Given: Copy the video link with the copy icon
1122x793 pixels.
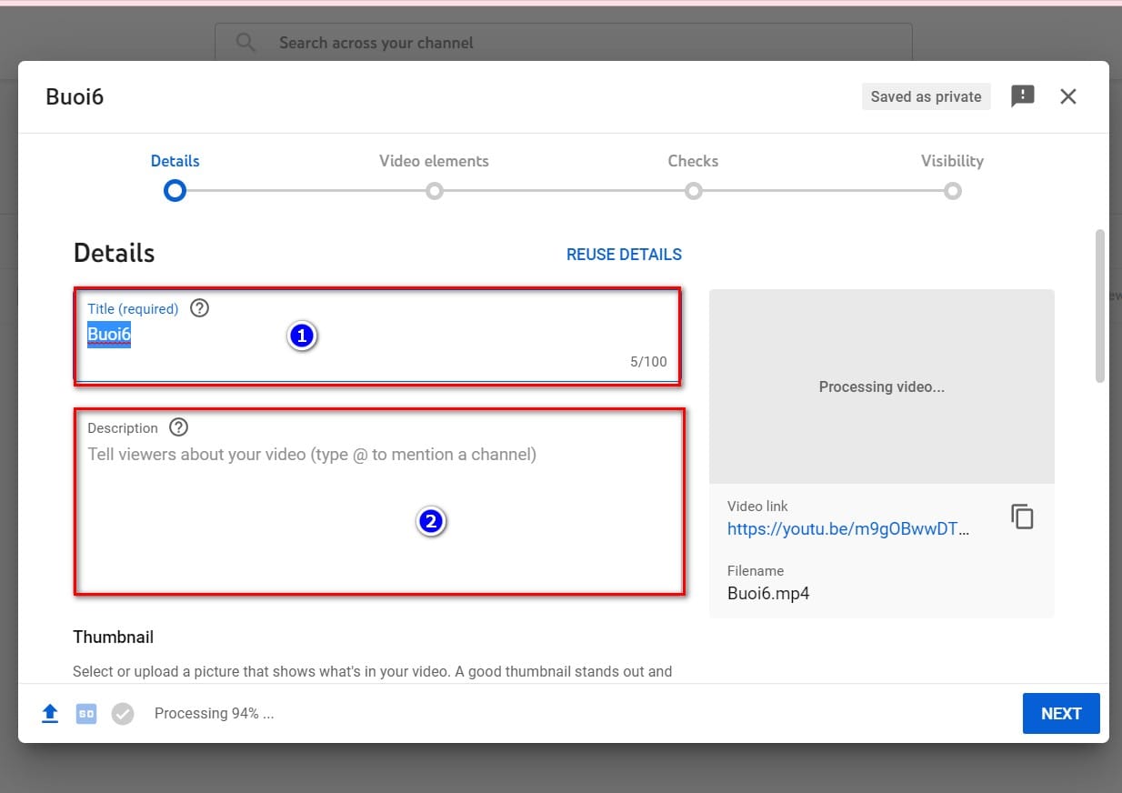Looking at the screenshot, I should click(1023, 517).
